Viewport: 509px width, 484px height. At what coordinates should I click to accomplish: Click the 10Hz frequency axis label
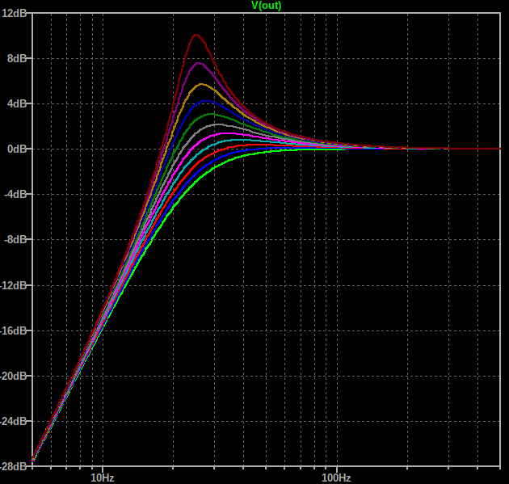(x=103, y=478)
